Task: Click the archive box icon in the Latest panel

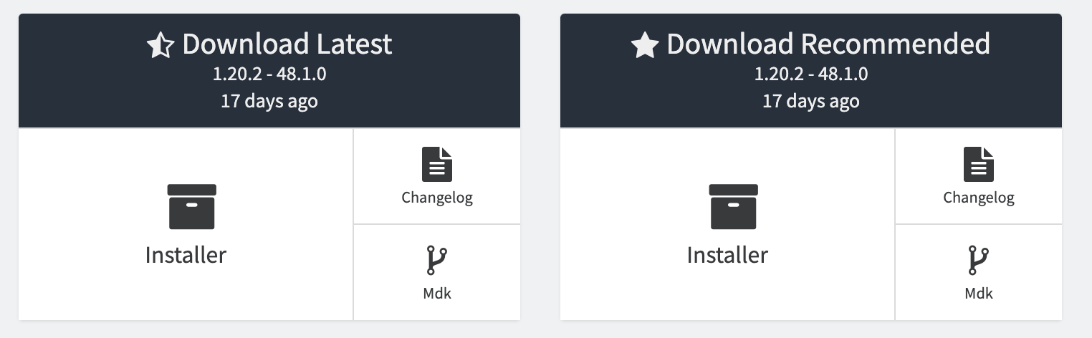Action: click(192, 207)
